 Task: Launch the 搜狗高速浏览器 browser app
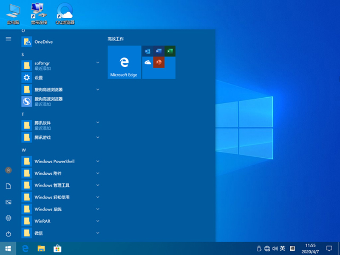48,101
